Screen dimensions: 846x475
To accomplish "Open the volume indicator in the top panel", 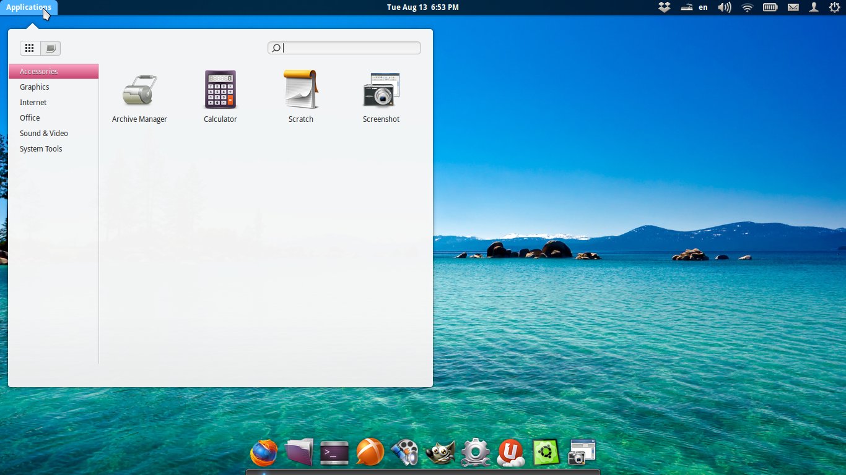I will [724, 7].
